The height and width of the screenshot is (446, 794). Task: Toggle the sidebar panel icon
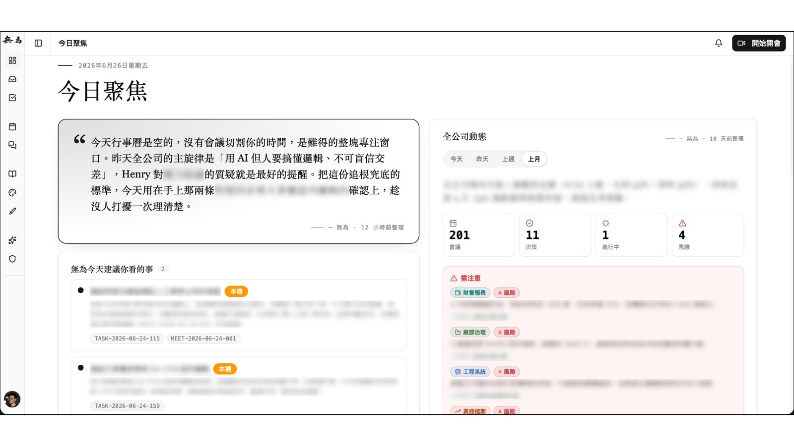click(38, 43)
